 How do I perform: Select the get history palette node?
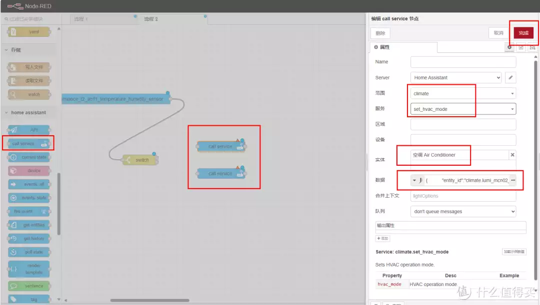pos(29,239)
